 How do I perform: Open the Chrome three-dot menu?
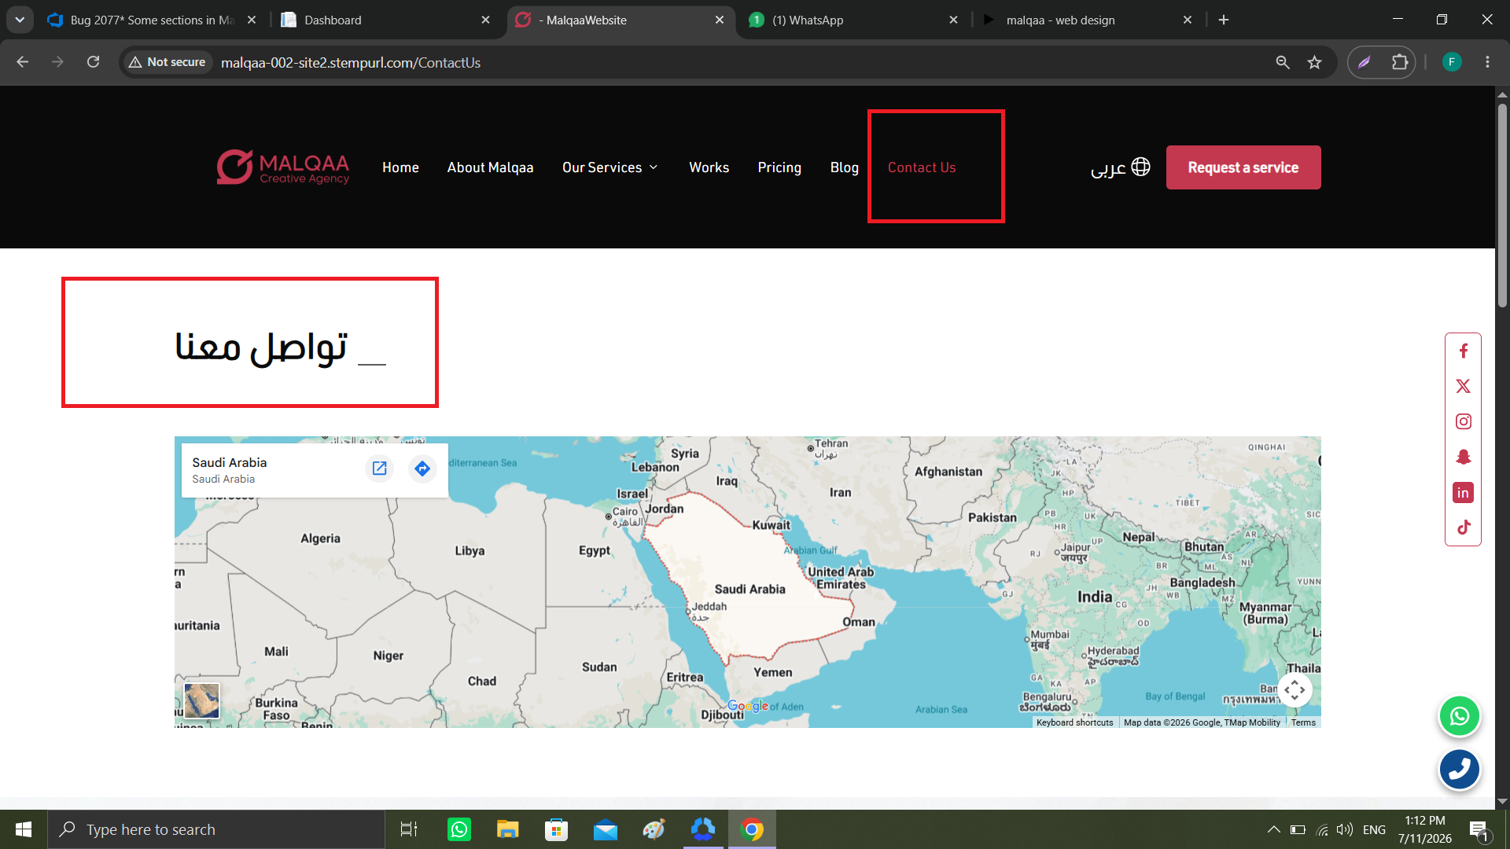click(1487, 62)
